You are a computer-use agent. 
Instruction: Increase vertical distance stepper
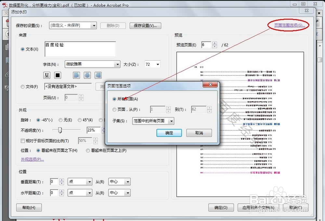tap(61, 180)
